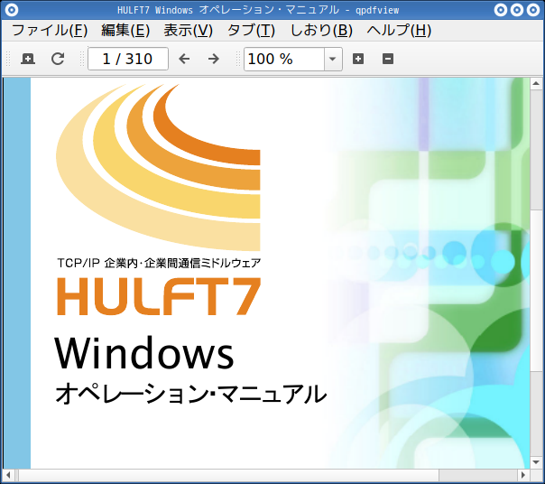The height and width of the screenshot is (484, 545).
Task: Click the 100 % zoom field
Action: [x=284, y=60]
